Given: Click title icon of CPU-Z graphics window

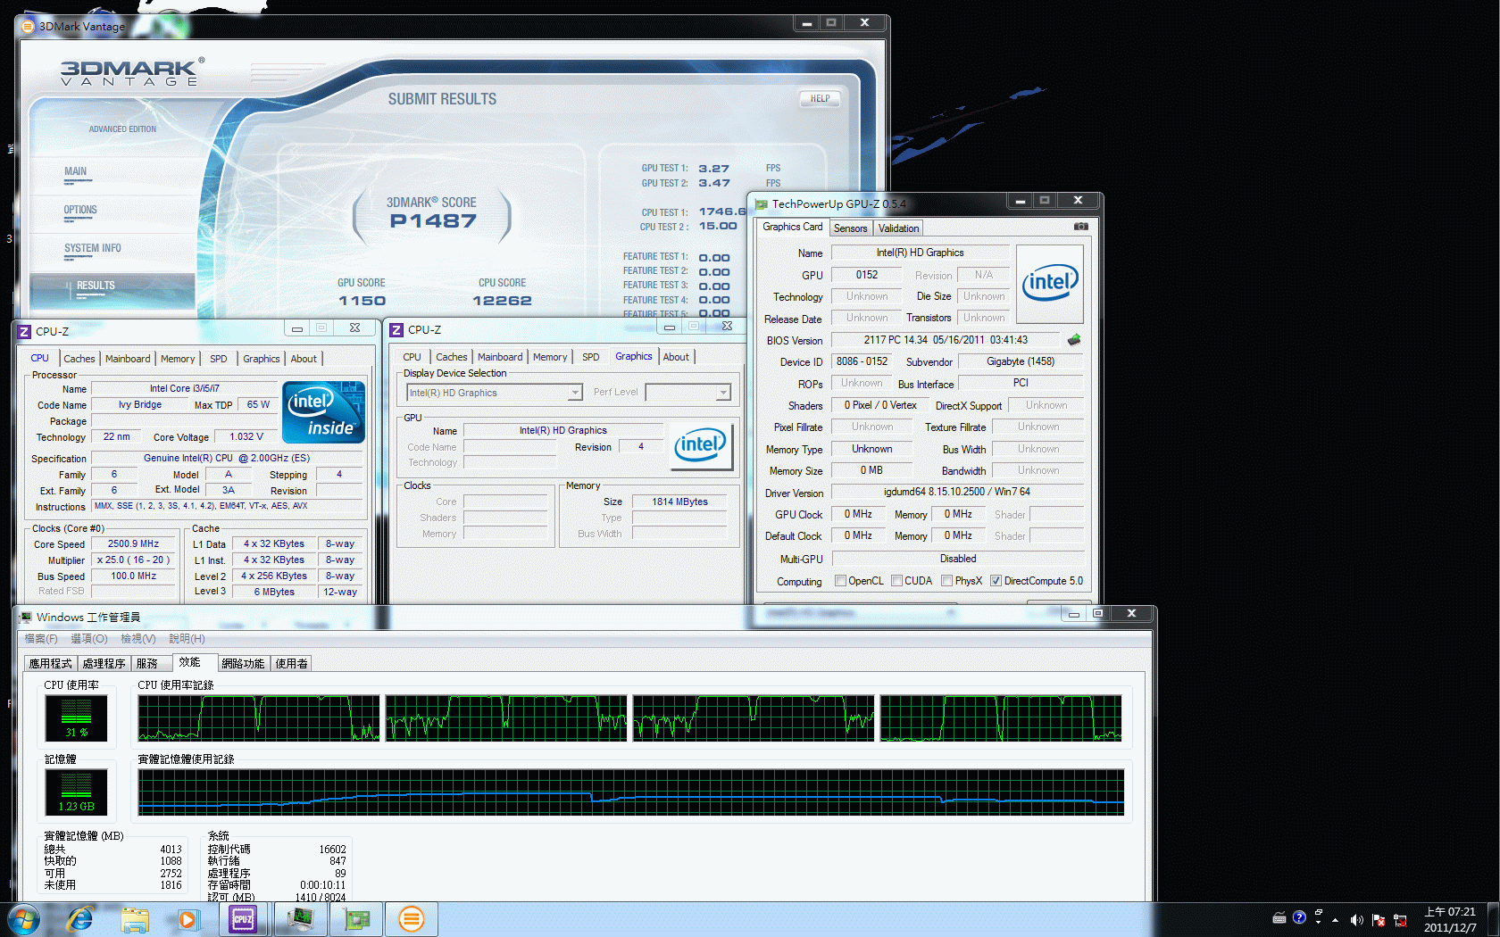Looking at the screenshot, I should pos(396,330).
